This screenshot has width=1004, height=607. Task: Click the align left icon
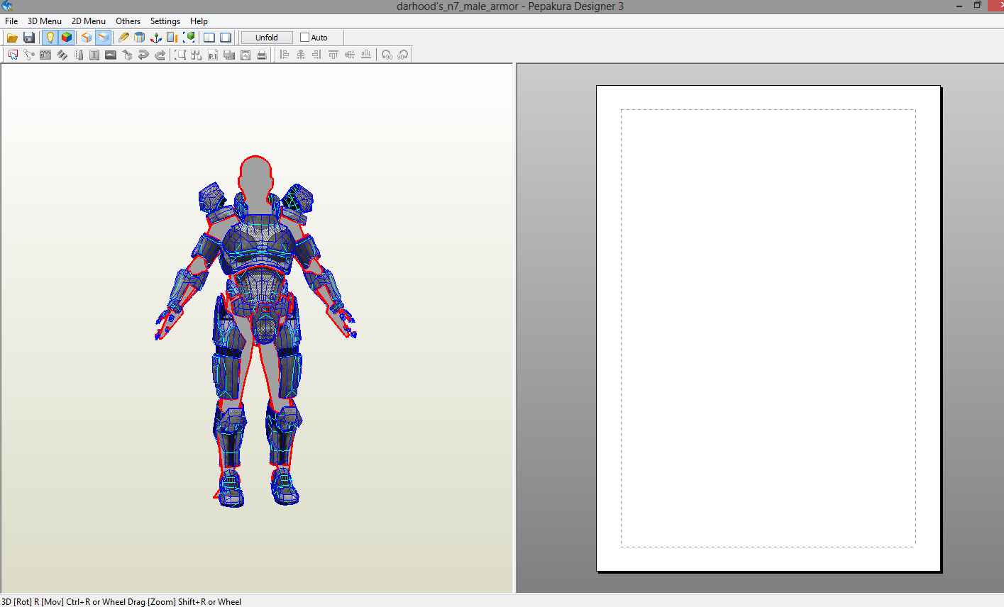[x=285, y=55]
